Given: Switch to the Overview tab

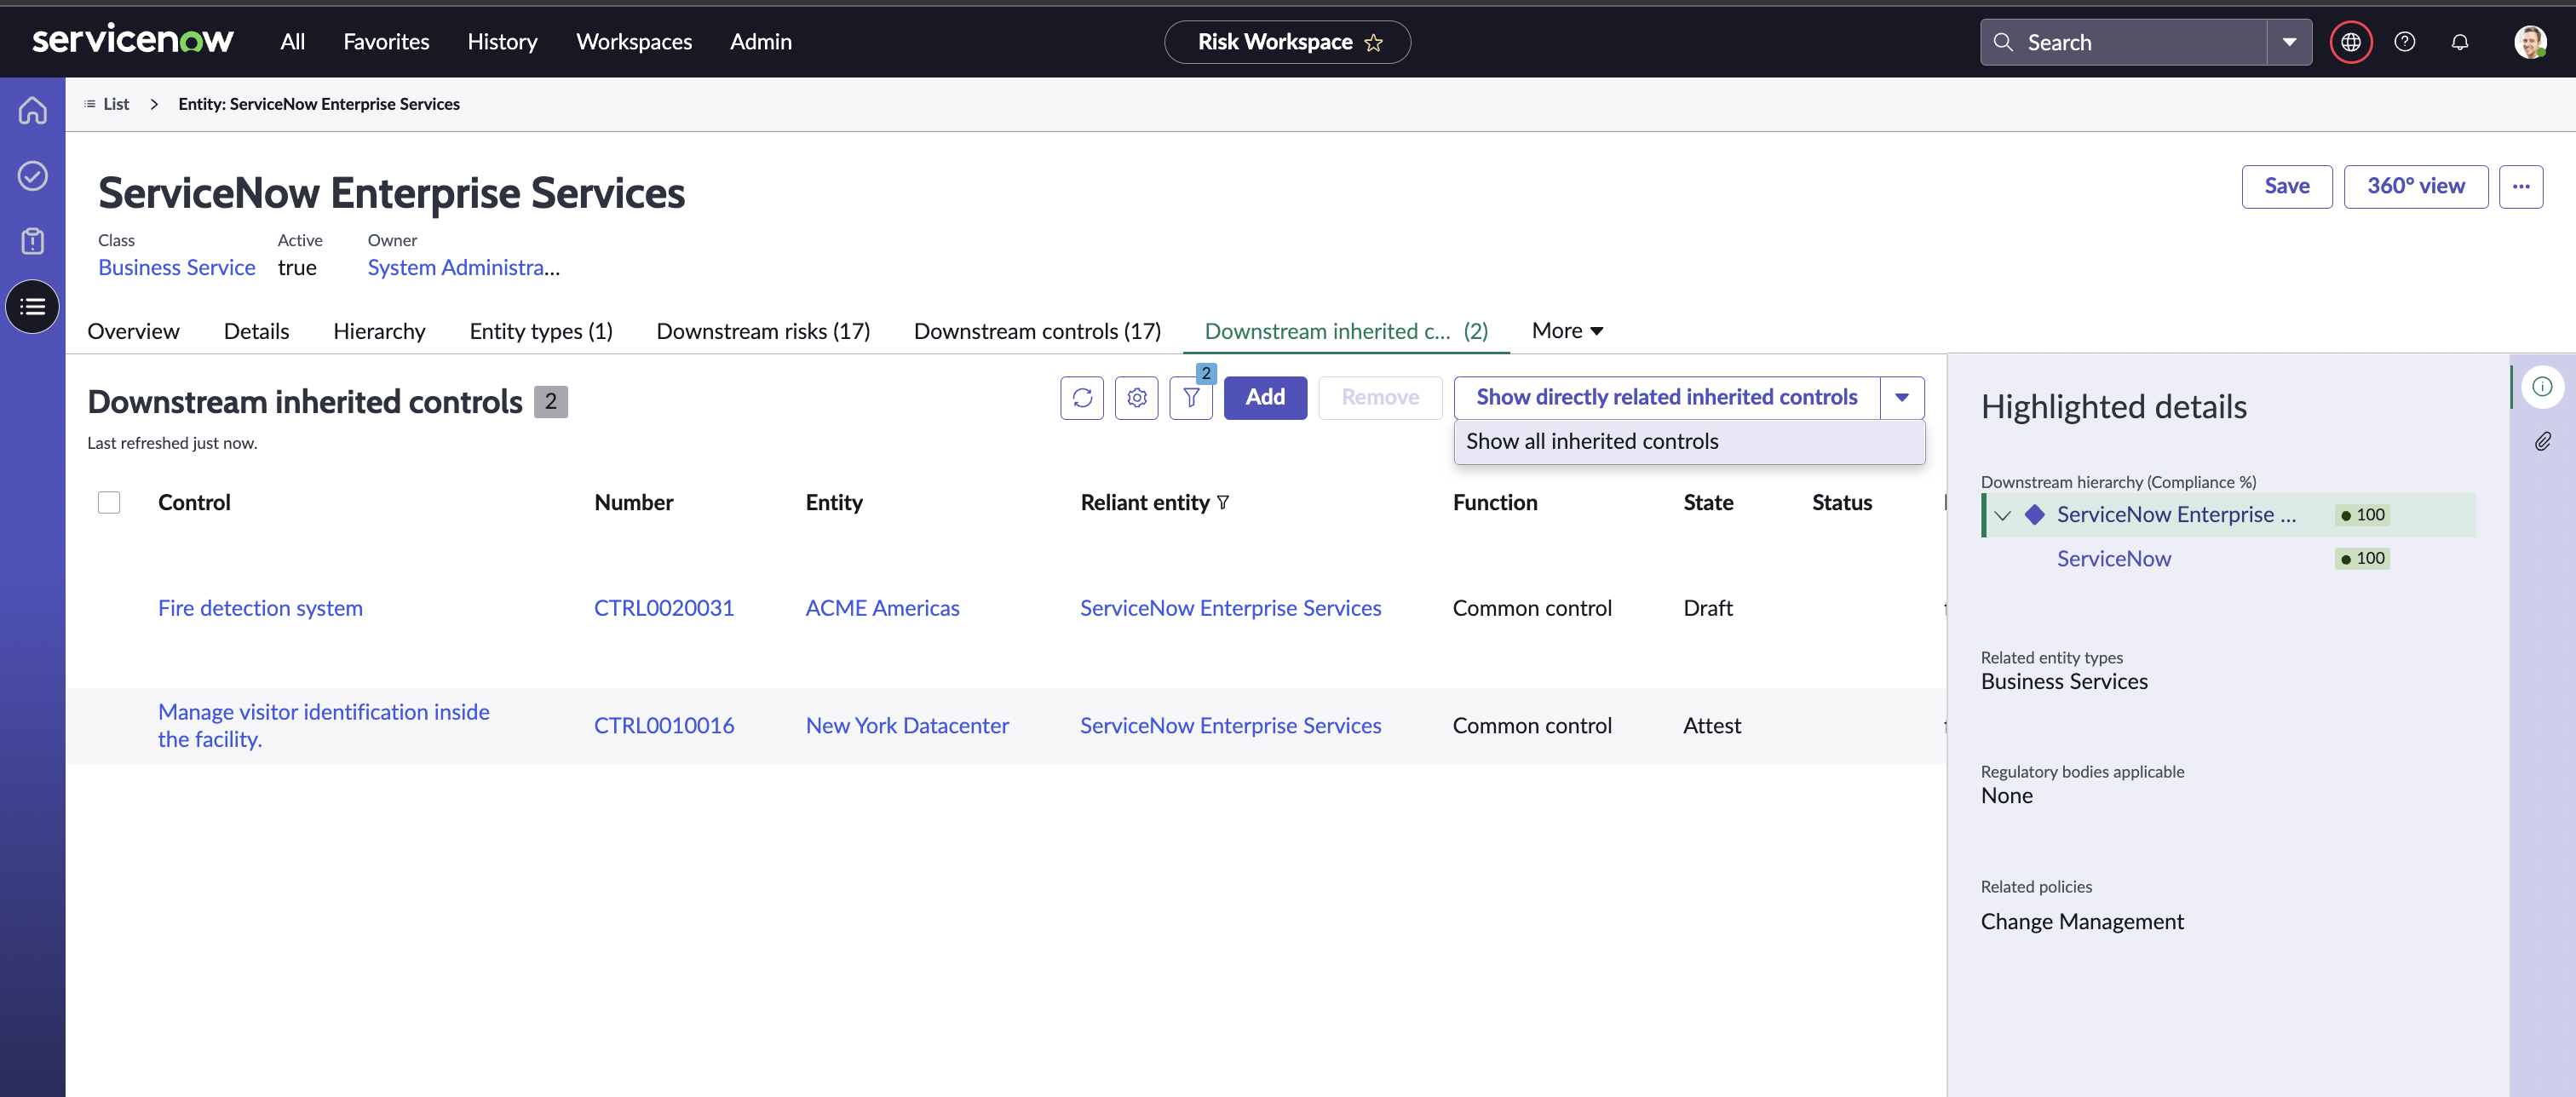Looking at the screenshot, I should [x=133, y=331].
